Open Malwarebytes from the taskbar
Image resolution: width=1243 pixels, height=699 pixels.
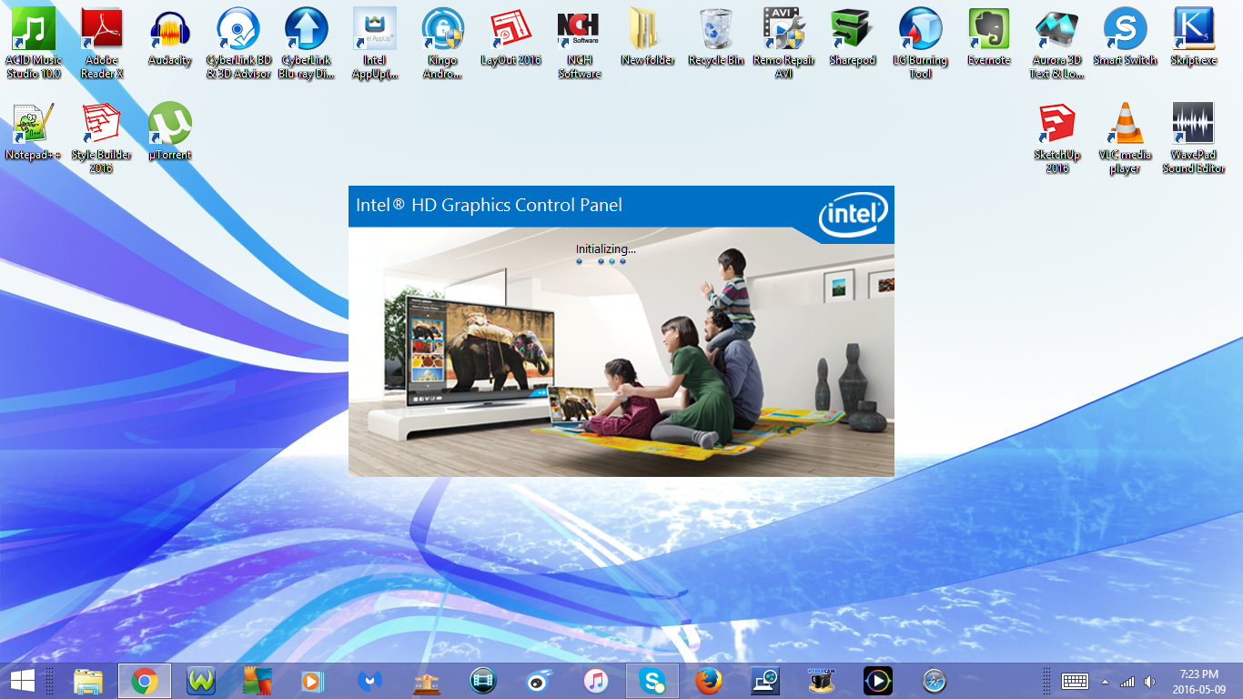coord(370,681)
